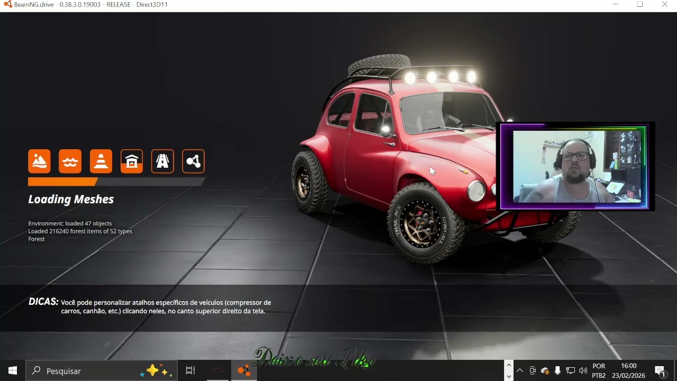Click the tip text about customizing vehicle shortcuts

[x=166, y=307]
